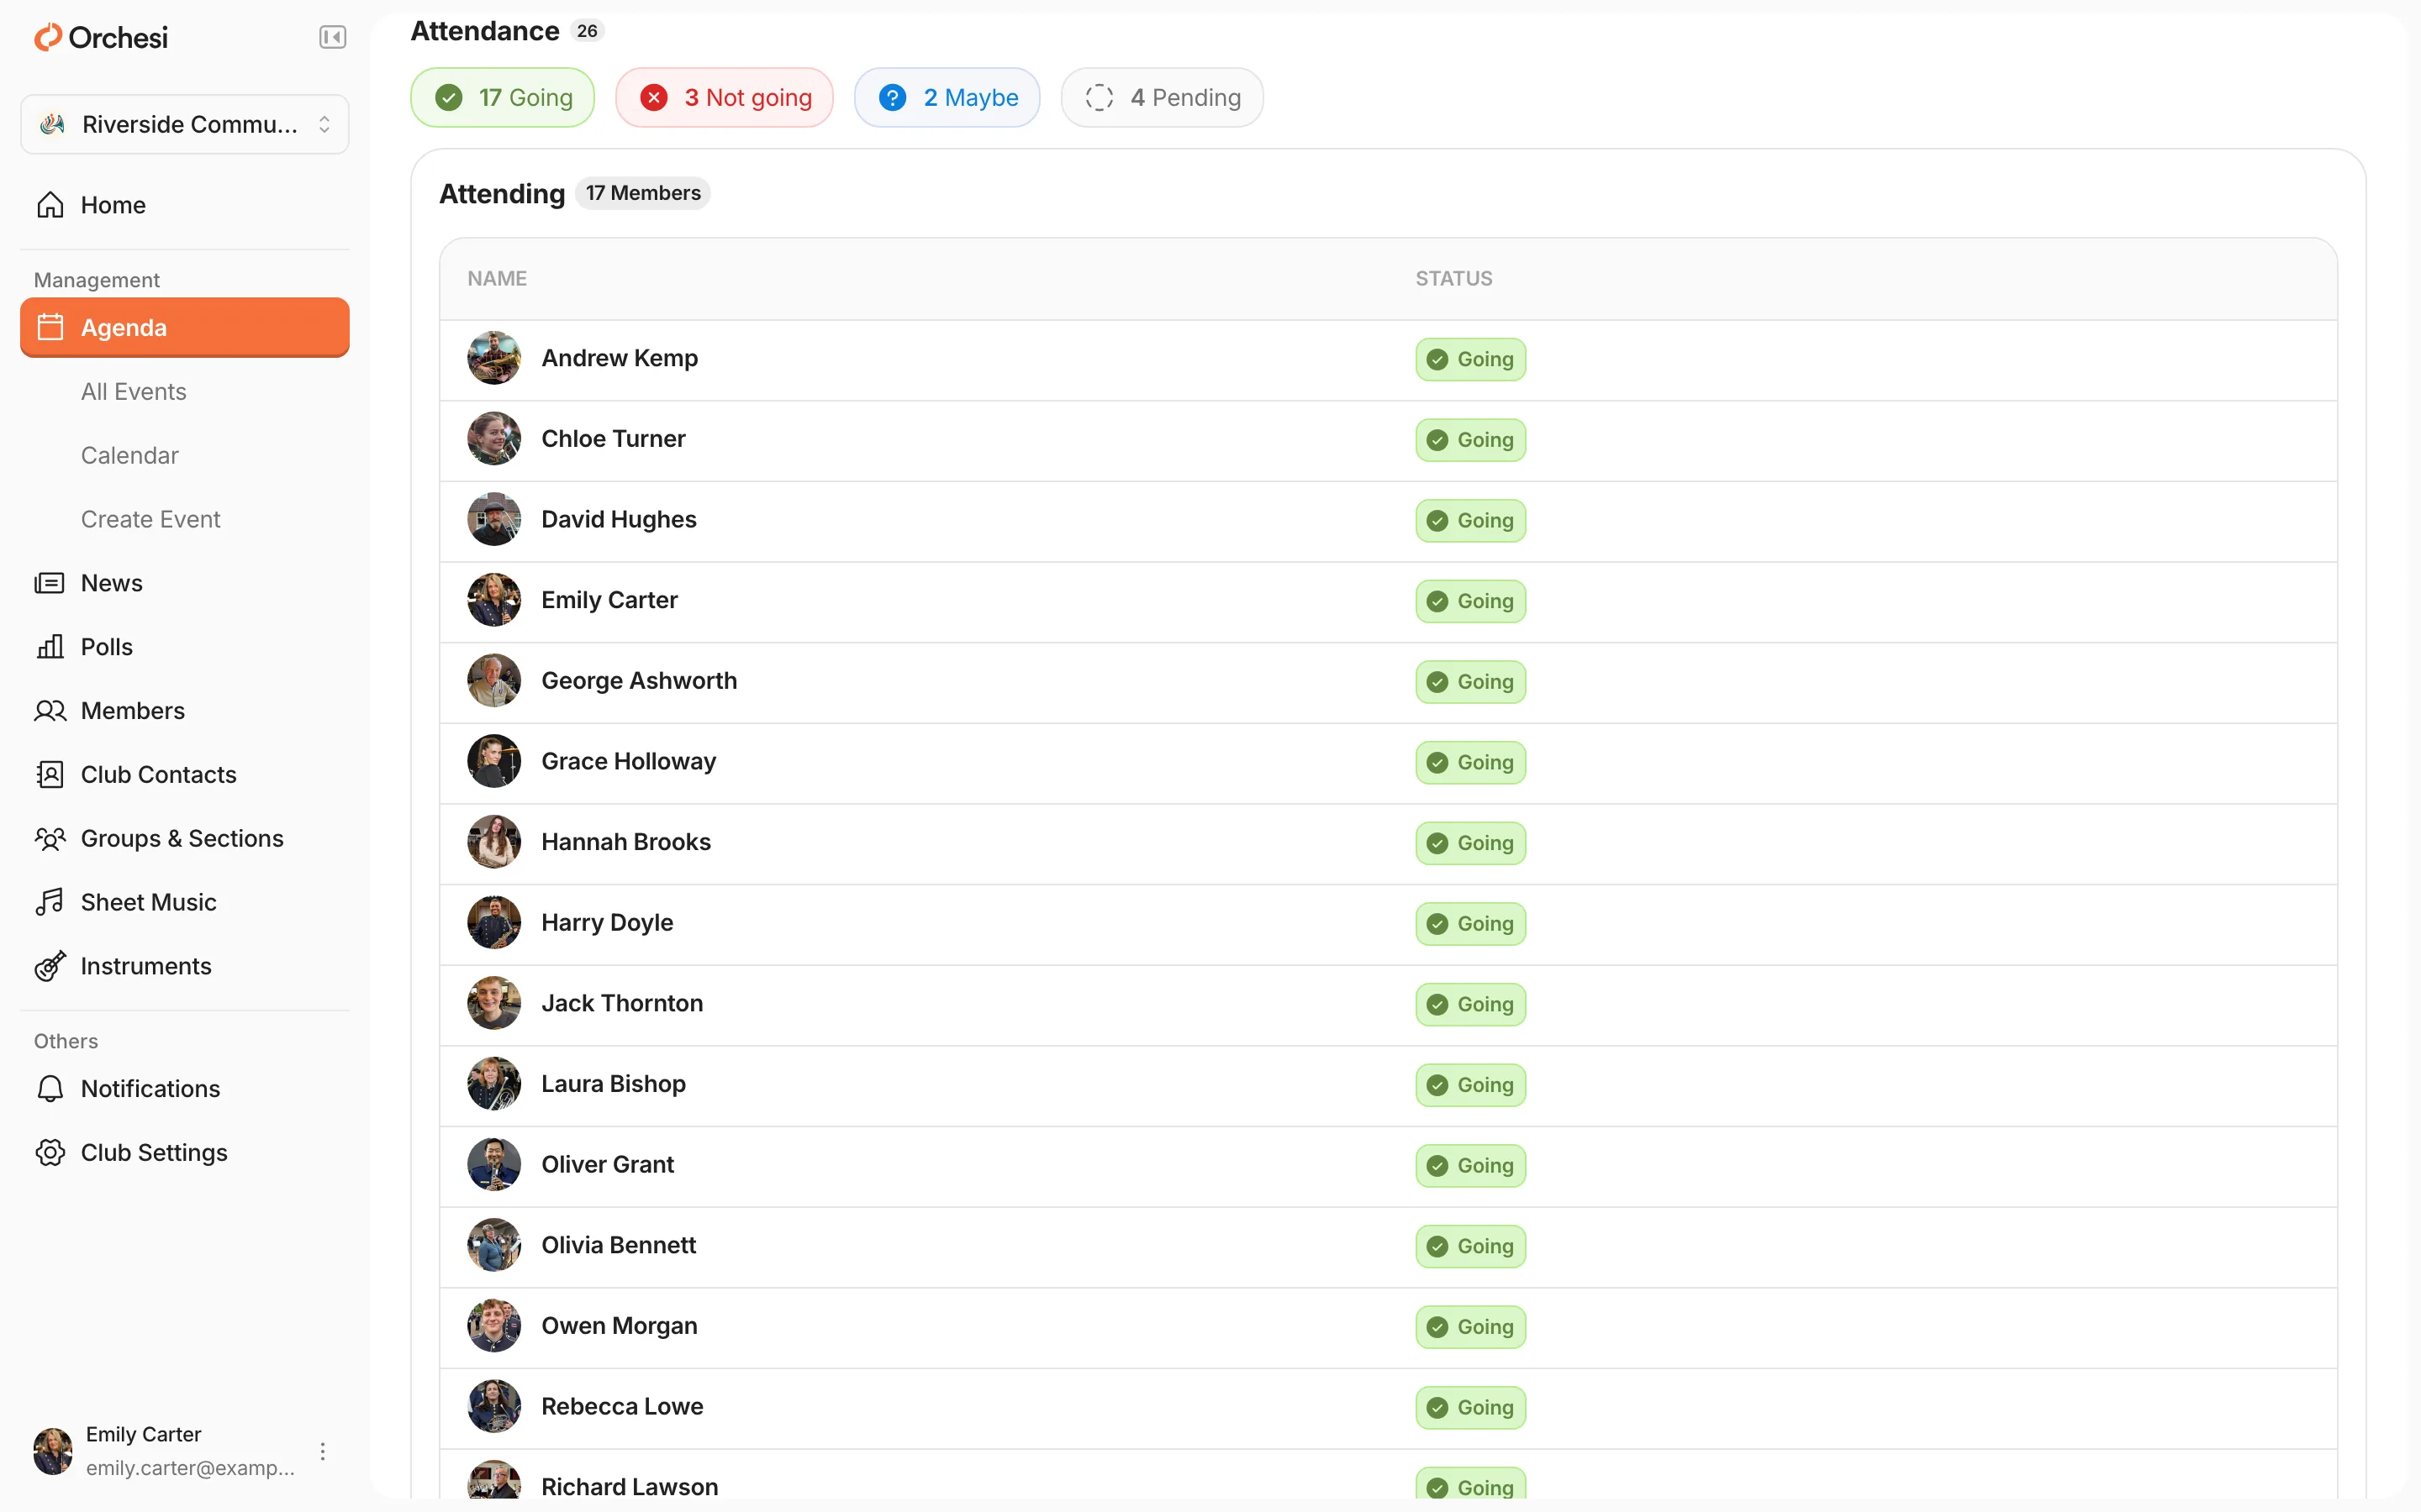The width and height of the screenshot is (2421, 1512).
Task: Click Laura Bishop's Going status badge
Action: tap(1470, 1085)
